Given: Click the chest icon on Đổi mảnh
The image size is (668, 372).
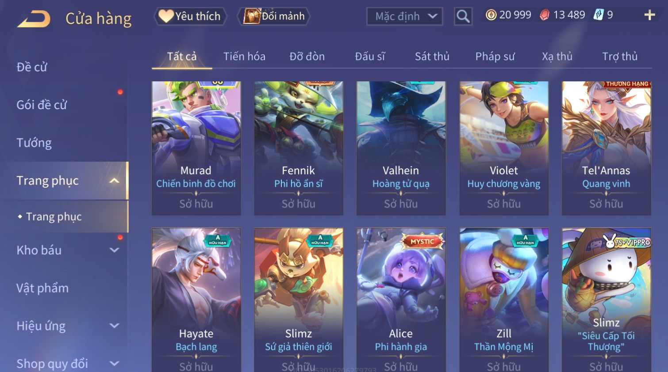Looking at the screenshot, I should tap(252, 16).
